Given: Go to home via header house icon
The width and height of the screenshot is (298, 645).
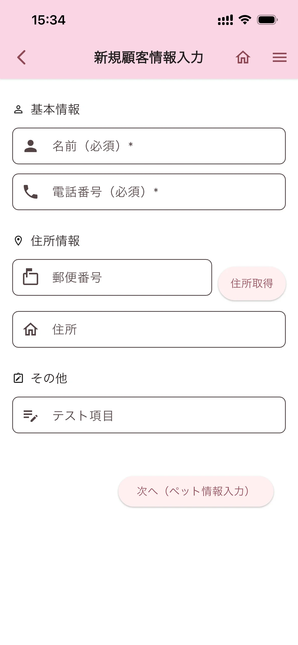Looking at the screenshot, I should 243,57.
